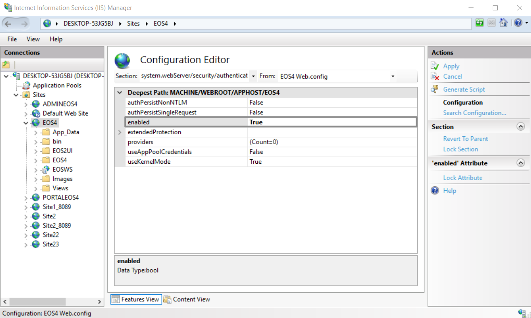Click the PORTALEOS4 site globe icon
The image size is (531, 318).
[x=36, y=197]
